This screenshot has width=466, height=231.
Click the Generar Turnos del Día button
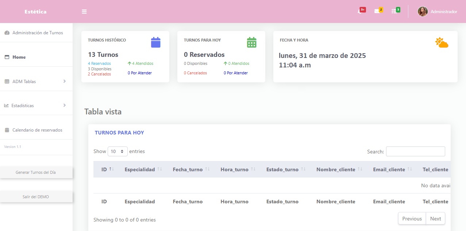coord(36,172)
